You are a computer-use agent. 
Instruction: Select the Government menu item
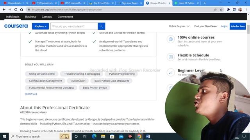(x=65, y=17)
